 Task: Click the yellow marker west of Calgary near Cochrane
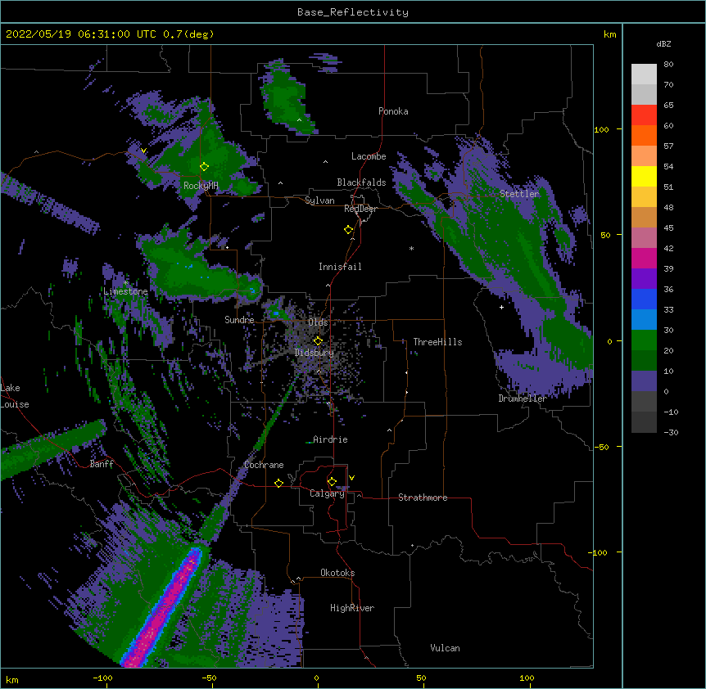coord(278,483)
